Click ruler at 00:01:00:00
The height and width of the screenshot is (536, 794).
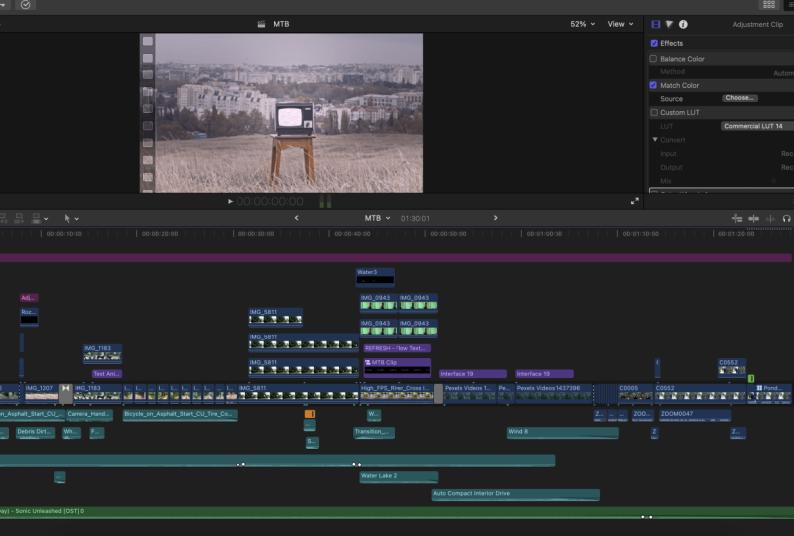point(544,234)
